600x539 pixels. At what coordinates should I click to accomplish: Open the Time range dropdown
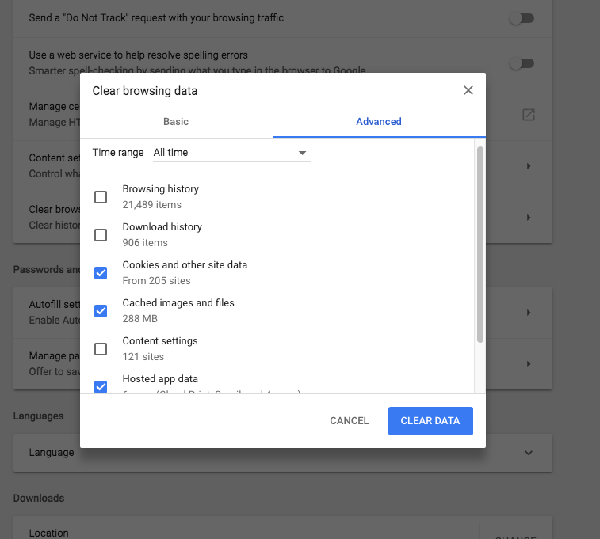tap(231, 153)
